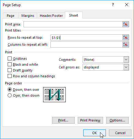The image size is (134, 139).
Task: Enable the Gridlines checkbox
Action: (x=9, y=59)
